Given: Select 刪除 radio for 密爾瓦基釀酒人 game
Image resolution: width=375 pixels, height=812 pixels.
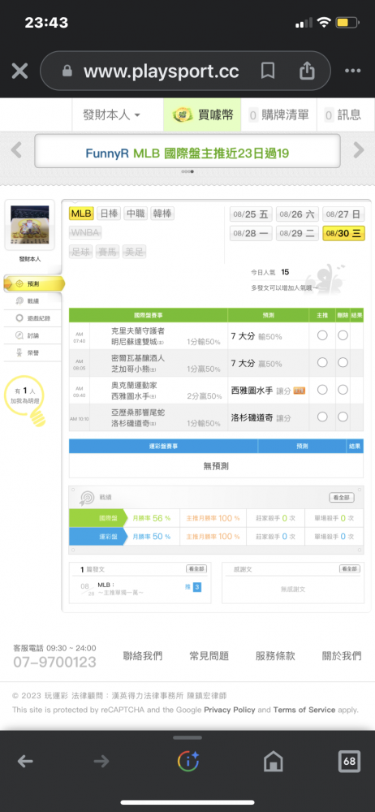Looking at the screenshot, I should [x=343, y=362].
